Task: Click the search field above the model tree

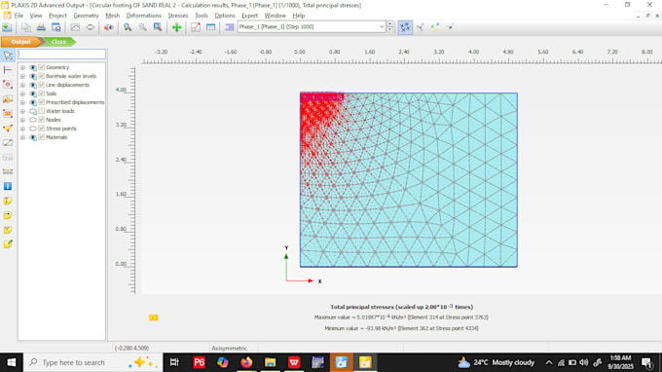Action: 61,55
